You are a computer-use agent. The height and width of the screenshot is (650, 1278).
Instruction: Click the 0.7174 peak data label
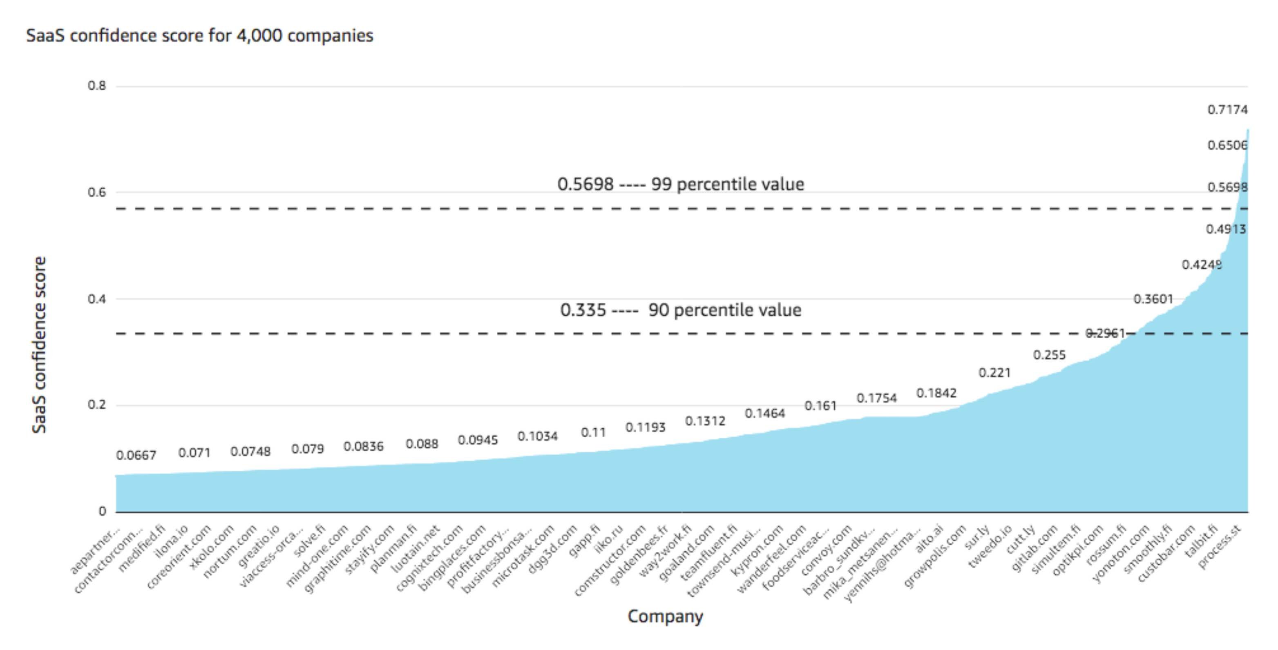(1227, 110)
